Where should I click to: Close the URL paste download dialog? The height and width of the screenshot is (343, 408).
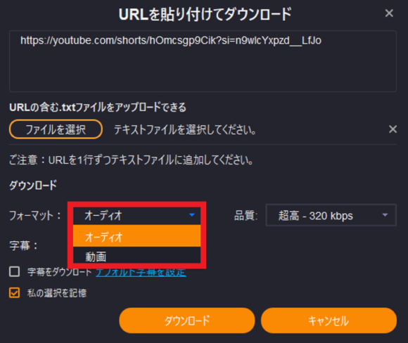click(x=389, y=13)
